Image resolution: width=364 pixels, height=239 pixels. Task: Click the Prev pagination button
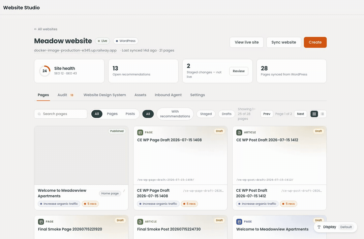click(267, 114)
